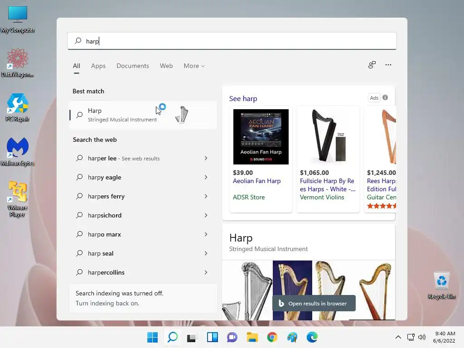Expand harpers ferry chevron arrow
Image resolution: width=464 pixels, height=348 pixels.
click(x=206, y=196)
